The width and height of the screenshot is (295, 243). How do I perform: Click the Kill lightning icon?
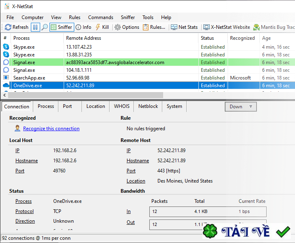click(x=102, y=27)
